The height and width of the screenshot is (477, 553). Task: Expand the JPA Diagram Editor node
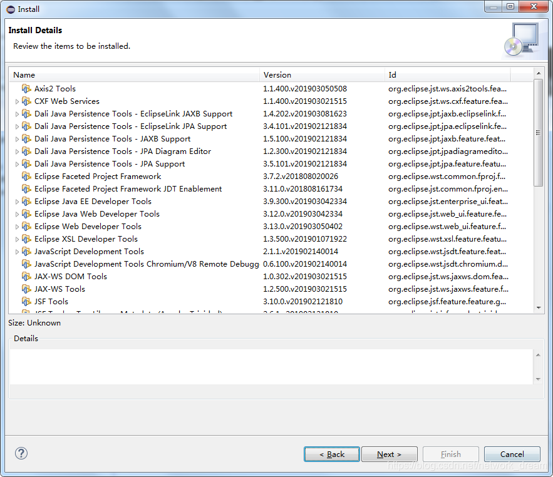coord(17,151)
